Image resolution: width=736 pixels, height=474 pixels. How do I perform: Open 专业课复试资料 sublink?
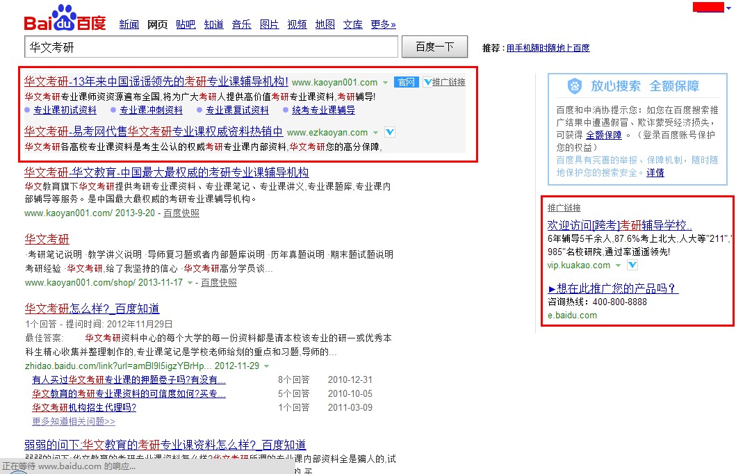237,111
